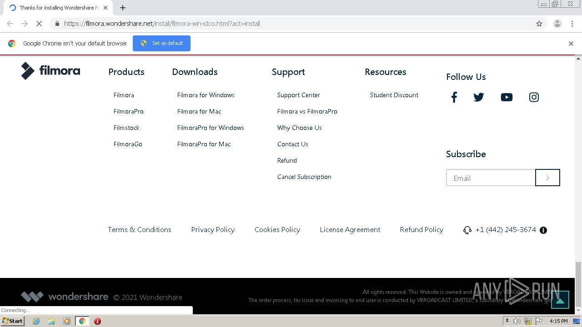Open Cancel Subscription page
582x327 pixels.
coord(304,177)
